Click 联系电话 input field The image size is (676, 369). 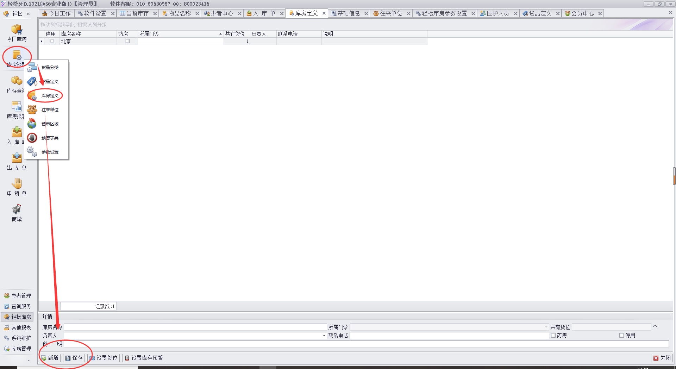tap(449, 336)
